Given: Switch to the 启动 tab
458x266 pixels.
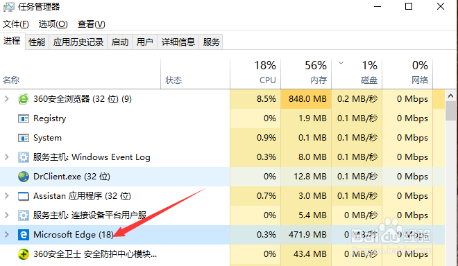Looking at the screenshot, I should pyautogui.click(x=120, y=42).
